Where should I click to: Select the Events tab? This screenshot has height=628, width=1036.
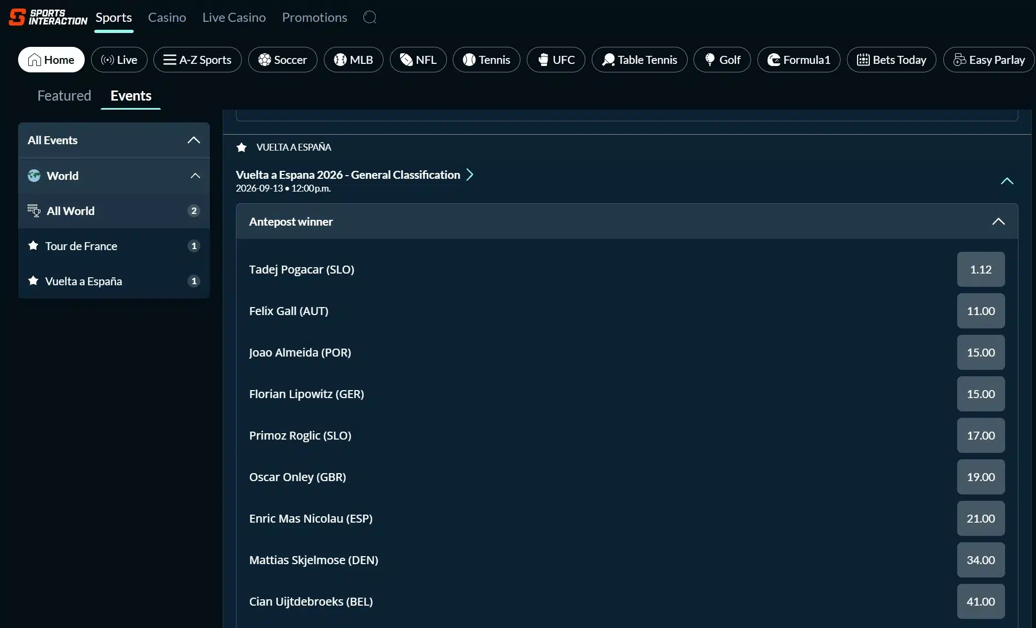pos(131,95)
